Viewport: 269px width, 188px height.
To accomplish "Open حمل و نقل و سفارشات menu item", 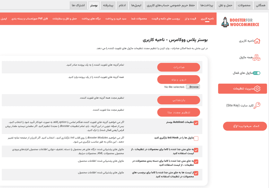I will click(x=65, y=19).
